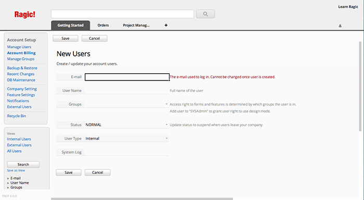Open Manage Groups link in sidebar

(x=21, y=59)
